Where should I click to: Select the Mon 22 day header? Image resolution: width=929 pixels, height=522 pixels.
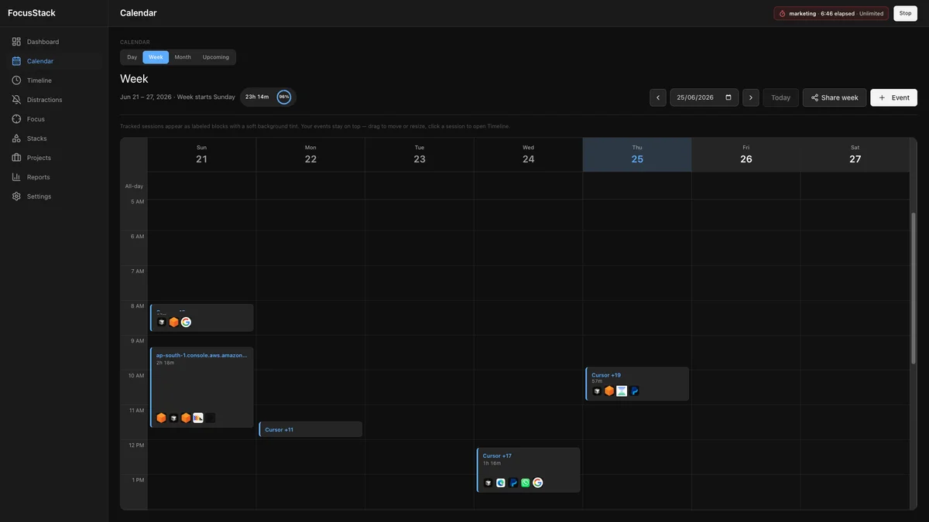tap(310, 155)
